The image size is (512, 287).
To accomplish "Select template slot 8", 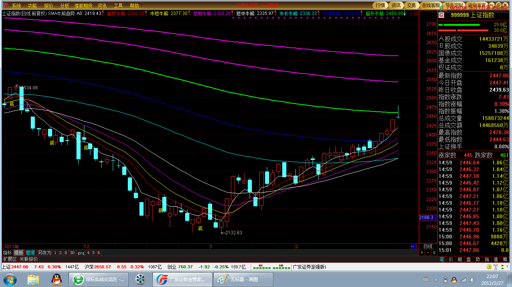I will pos(66,253).
